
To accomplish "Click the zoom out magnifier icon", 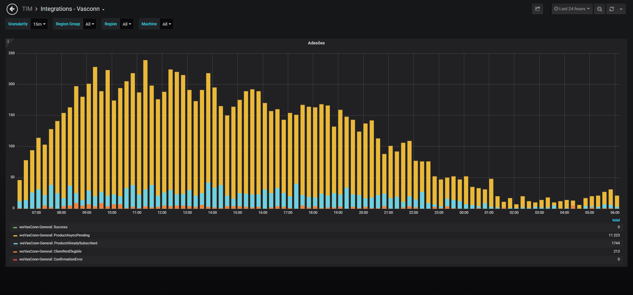I will coord(600,9).
